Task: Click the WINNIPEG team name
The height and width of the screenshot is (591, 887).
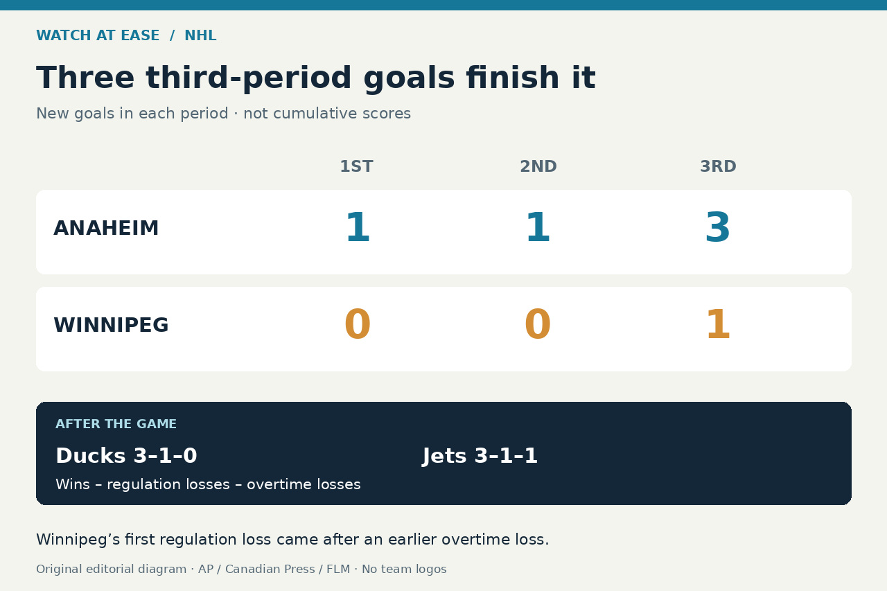Action: (111, 325)
